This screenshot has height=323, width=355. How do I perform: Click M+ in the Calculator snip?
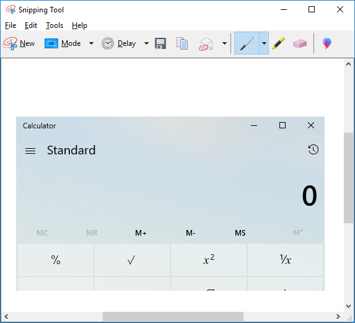[141, 233]
